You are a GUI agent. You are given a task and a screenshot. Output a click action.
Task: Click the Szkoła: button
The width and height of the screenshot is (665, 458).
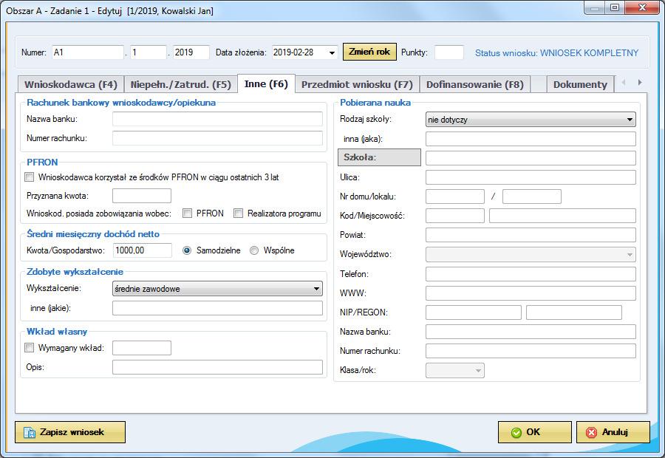[x=379, y=157]
